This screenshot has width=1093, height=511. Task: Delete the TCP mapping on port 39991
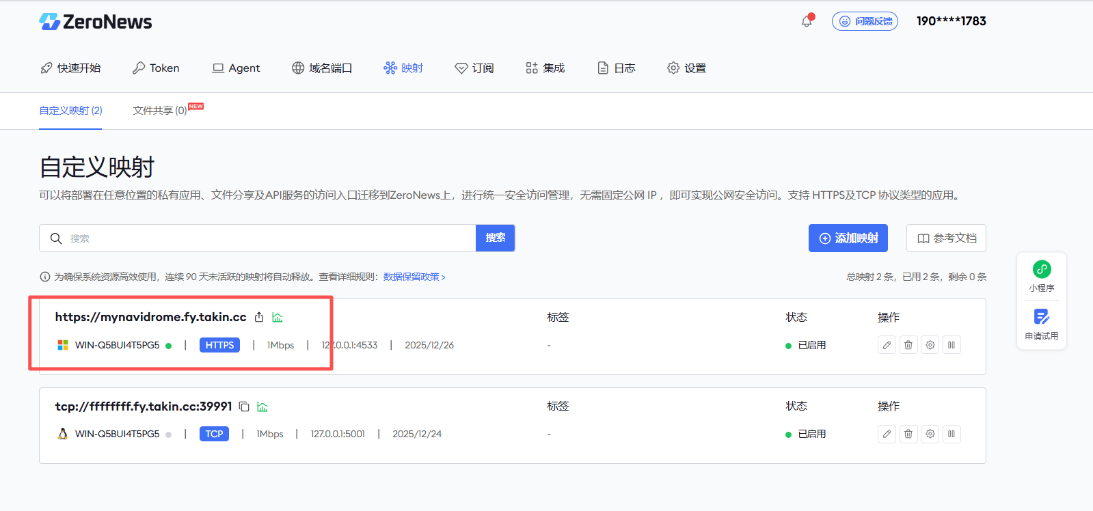(908, 434)
